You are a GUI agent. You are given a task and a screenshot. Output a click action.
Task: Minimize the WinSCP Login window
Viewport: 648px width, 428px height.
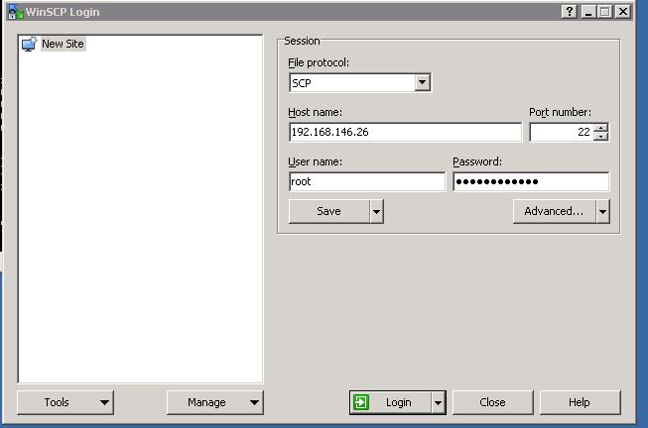coord(588,12)
